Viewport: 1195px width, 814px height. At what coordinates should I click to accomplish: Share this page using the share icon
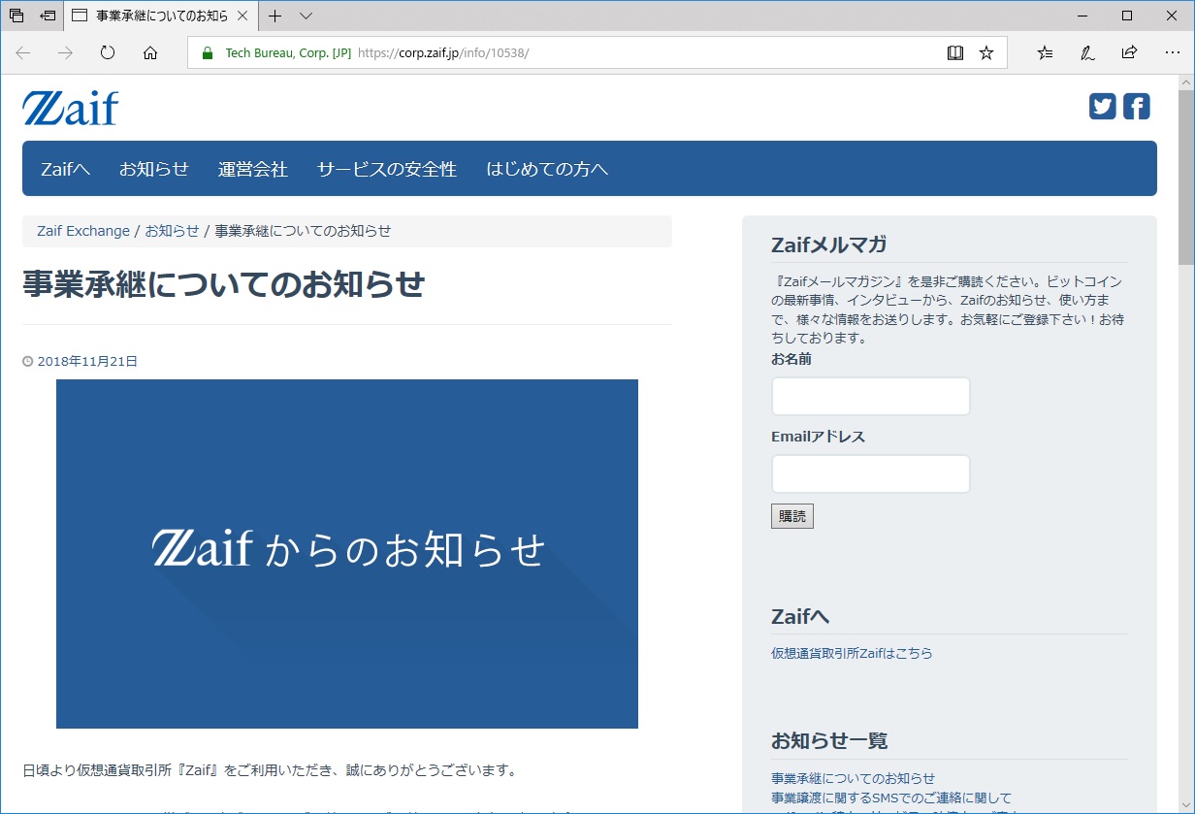[x=1129, y=52]
